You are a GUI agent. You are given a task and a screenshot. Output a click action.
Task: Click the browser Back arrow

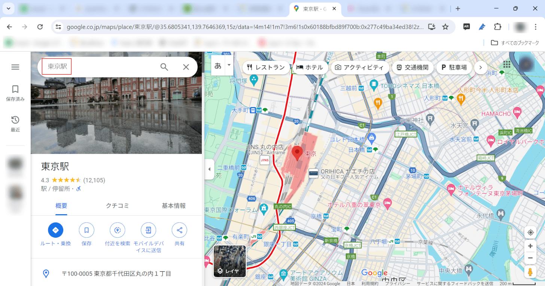point(9,27)
